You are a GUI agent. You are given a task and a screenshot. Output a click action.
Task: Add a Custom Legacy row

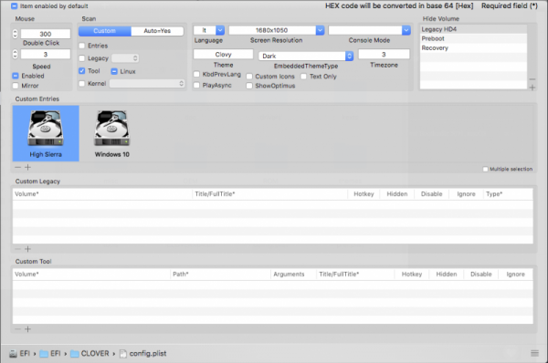coord(28,249)
